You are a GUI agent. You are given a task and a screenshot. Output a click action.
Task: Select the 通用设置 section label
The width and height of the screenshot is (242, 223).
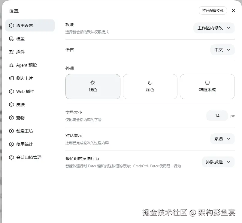(x=25, y=25)
